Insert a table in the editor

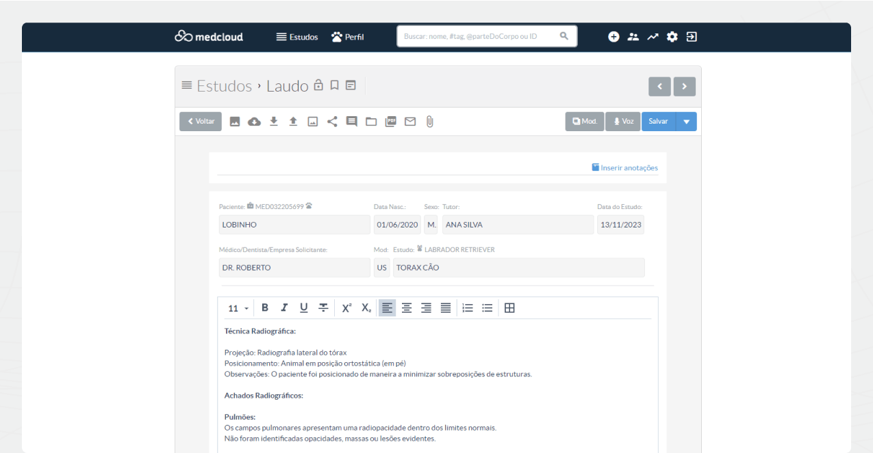[x=509, y=308]
